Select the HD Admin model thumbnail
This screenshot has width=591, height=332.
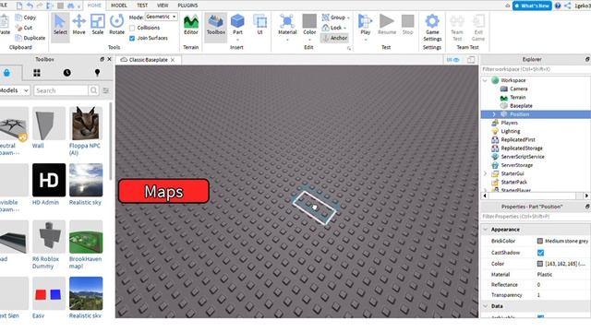[x=49, y=180]
